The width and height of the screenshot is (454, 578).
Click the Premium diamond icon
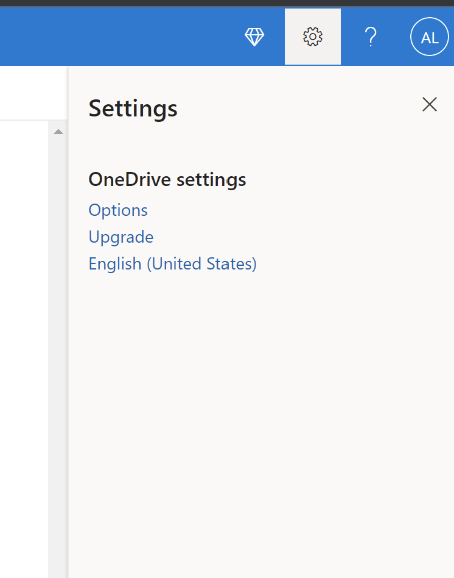tap(254, 37)
